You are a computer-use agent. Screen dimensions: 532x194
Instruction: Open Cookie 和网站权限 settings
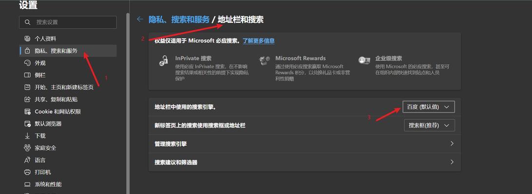(68, 112)
